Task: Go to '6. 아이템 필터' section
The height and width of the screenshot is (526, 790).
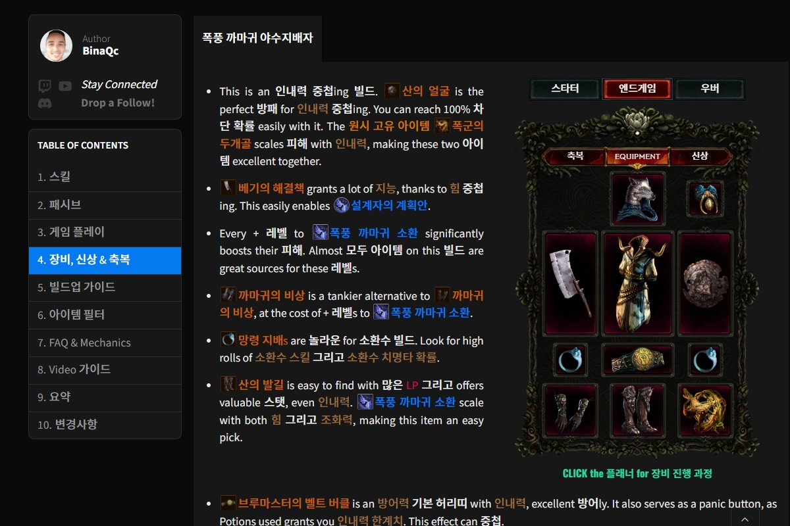Action: (105, 315)
